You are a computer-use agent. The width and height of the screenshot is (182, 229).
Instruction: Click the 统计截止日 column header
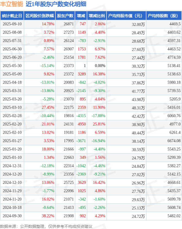(x=12, y=16)
